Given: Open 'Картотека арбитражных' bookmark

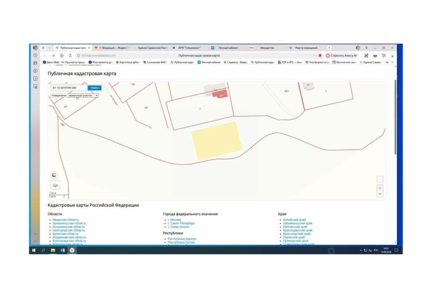Looking at the screenshot, I should point(128,63).
